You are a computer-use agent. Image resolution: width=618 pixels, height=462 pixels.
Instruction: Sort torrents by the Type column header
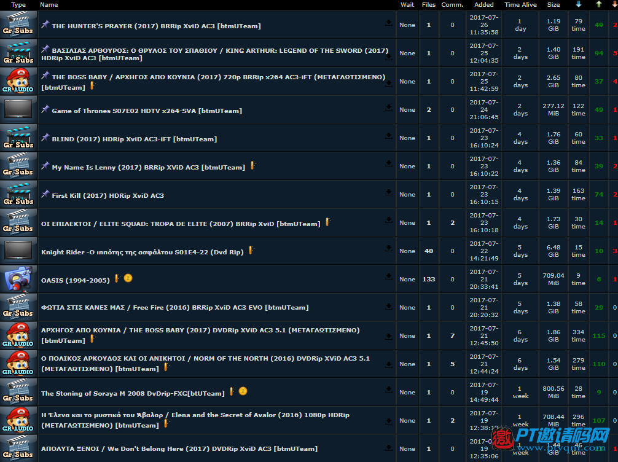pyautogui.click(x=18, y=5)
